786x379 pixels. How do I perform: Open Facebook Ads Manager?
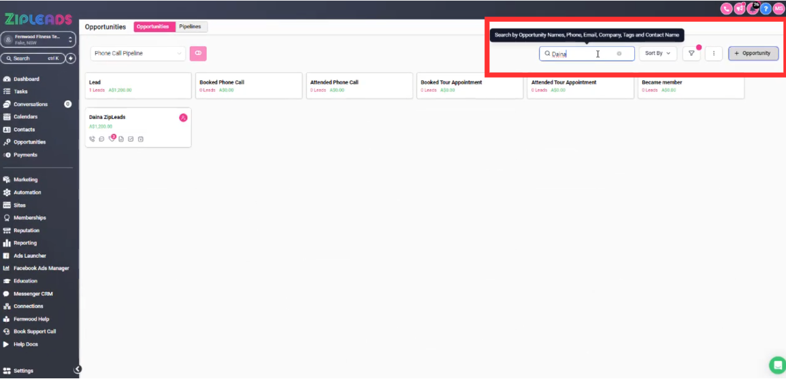tap(41, 268)
